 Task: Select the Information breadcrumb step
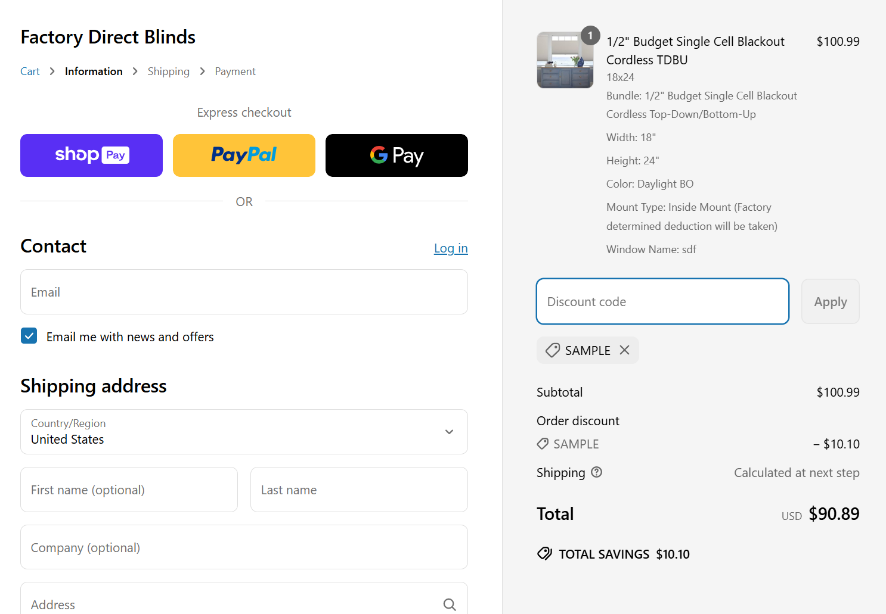coord(94,71)
